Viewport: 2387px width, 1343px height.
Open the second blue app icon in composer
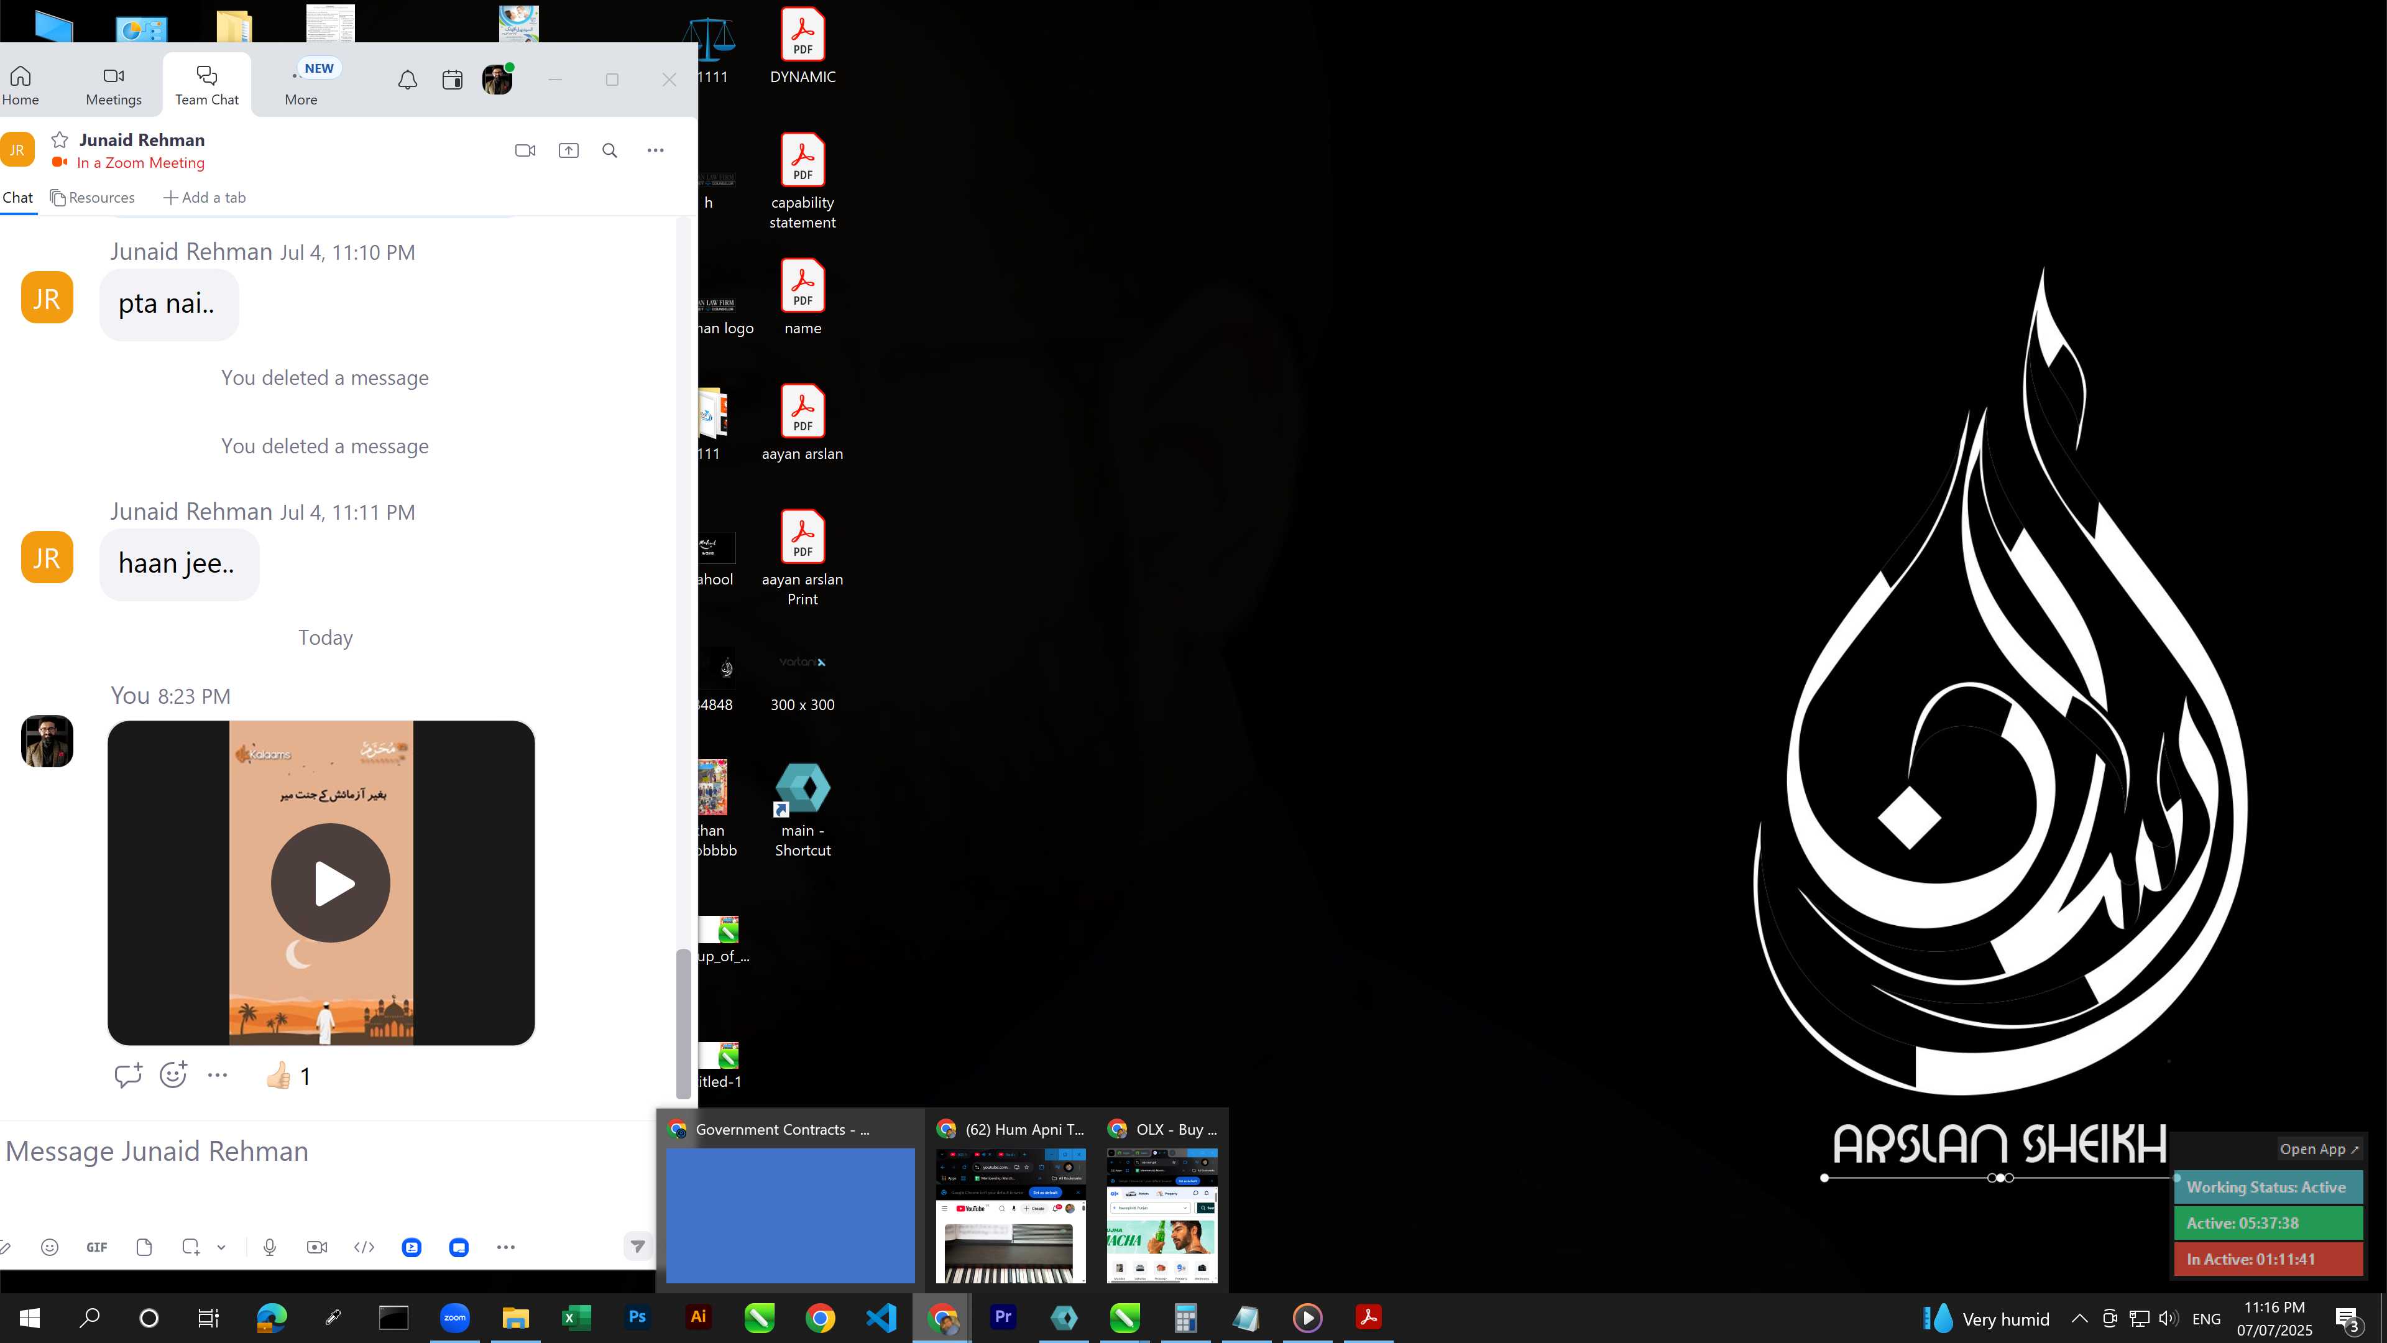tap(459, 1247)
